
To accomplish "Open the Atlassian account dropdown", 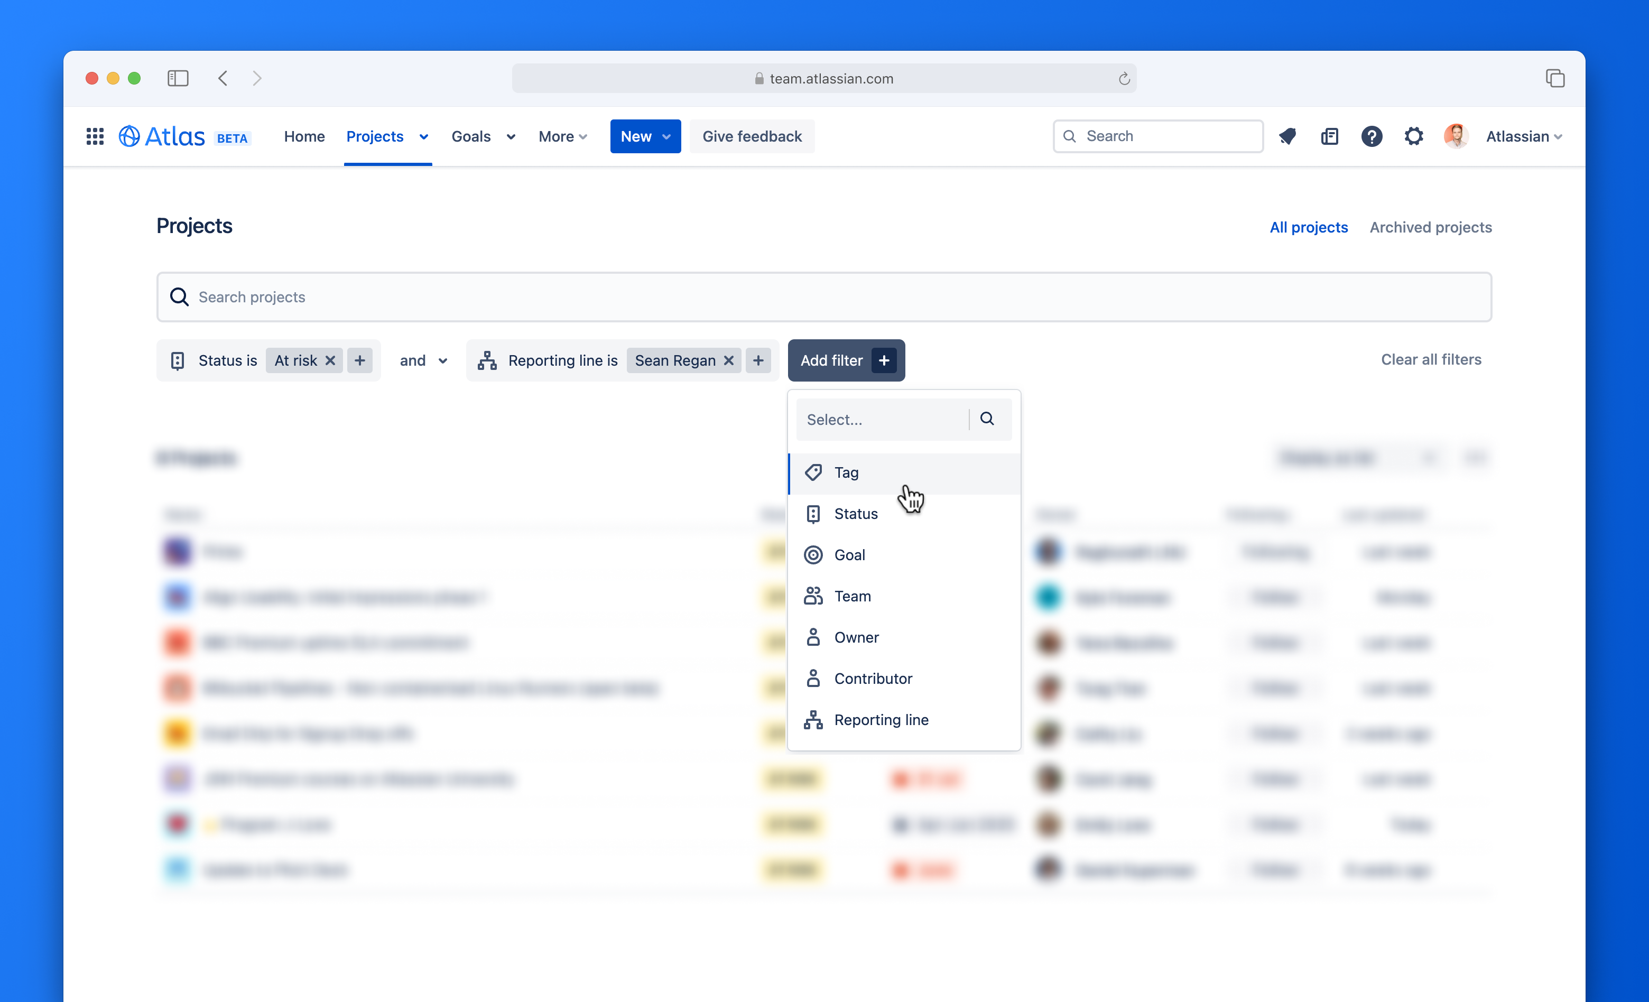I will 1524,136.
